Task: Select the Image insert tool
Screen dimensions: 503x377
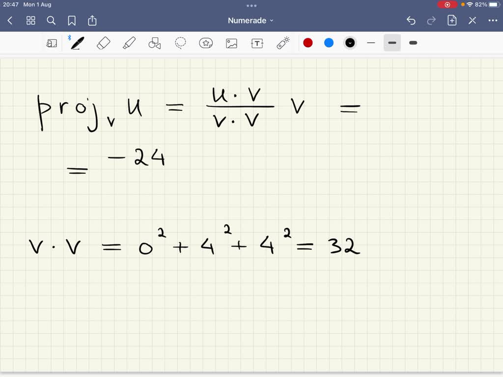Action: coord(232,43)
